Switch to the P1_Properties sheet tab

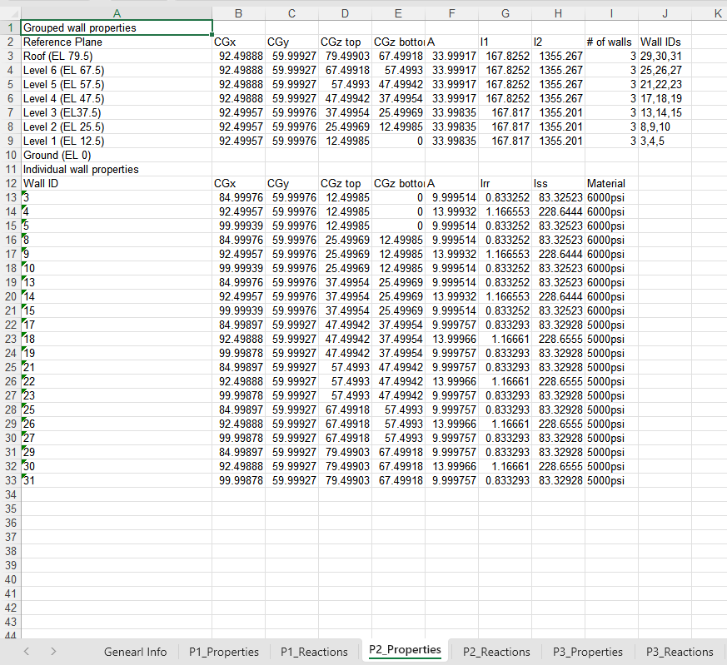pos(224,652)
